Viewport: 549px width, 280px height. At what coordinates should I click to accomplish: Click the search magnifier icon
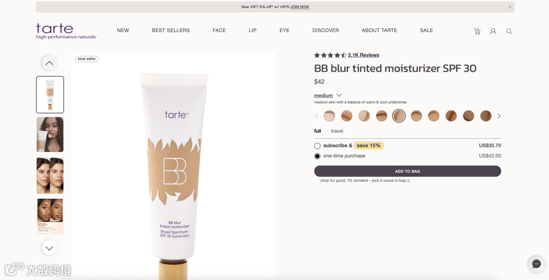tap(509, 32)
